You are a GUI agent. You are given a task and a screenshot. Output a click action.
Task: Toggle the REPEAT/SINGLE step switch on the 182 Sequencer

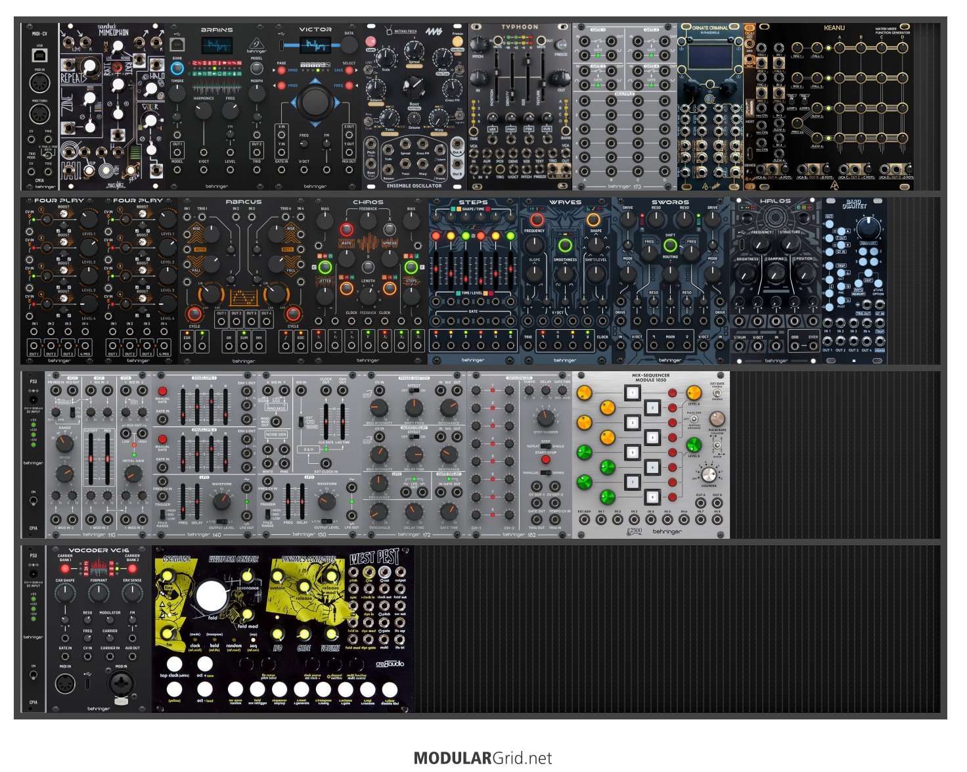pos(545,445)
